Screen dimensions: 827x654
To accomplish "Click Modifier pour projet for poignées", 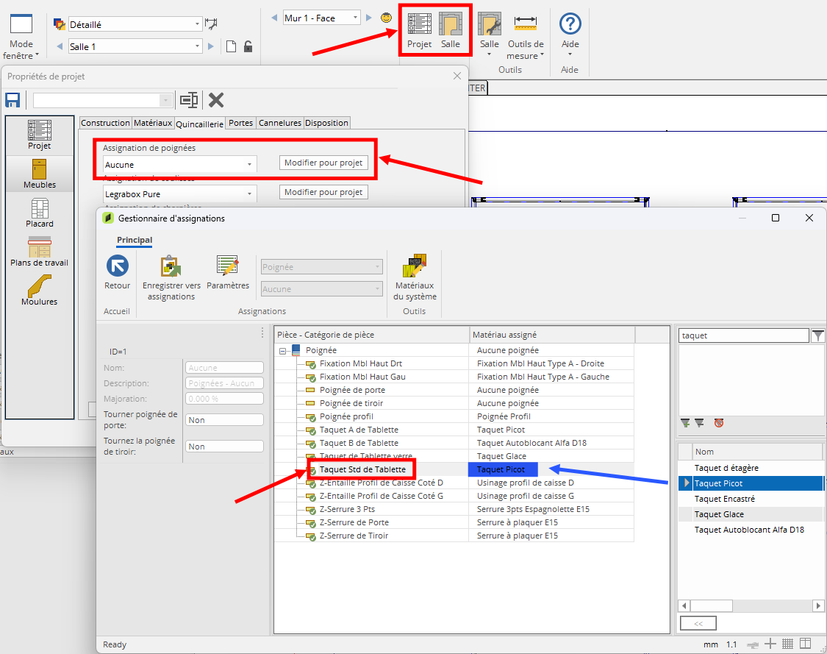I will coord(323,163).
